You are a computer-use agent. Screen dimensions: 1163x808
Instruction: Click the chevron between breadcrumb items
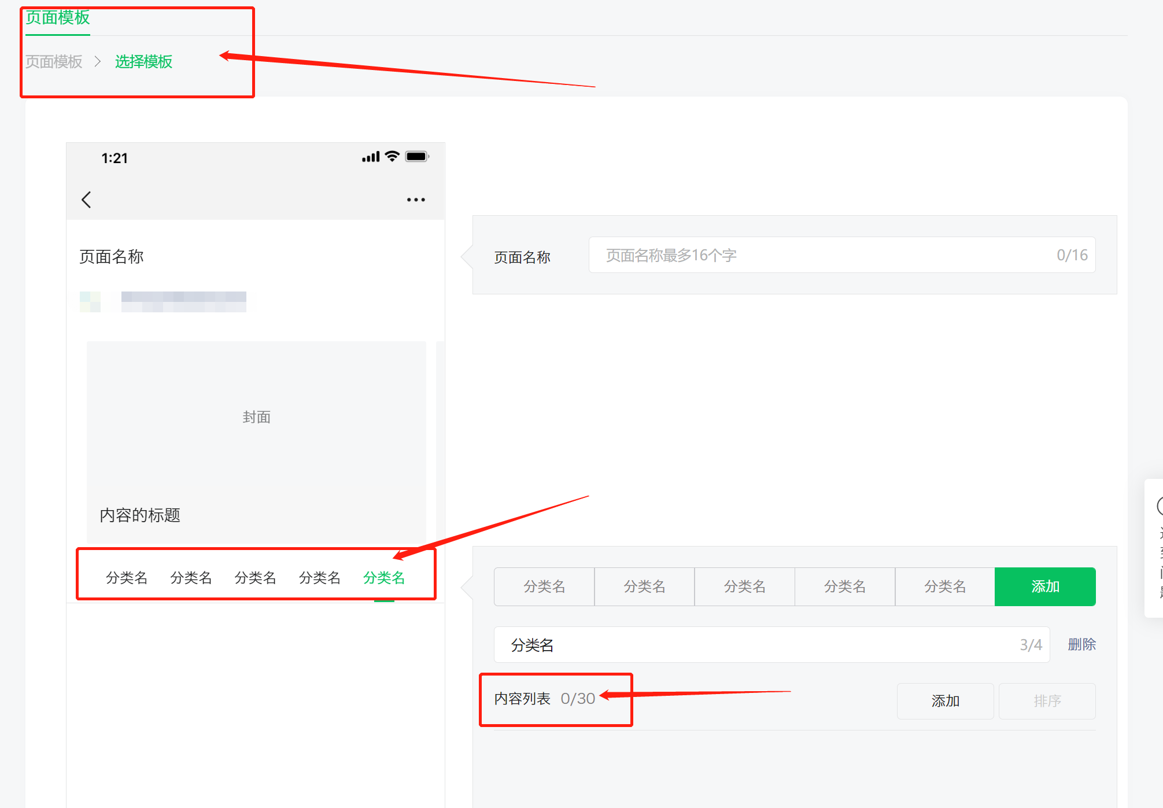(97, 62)
